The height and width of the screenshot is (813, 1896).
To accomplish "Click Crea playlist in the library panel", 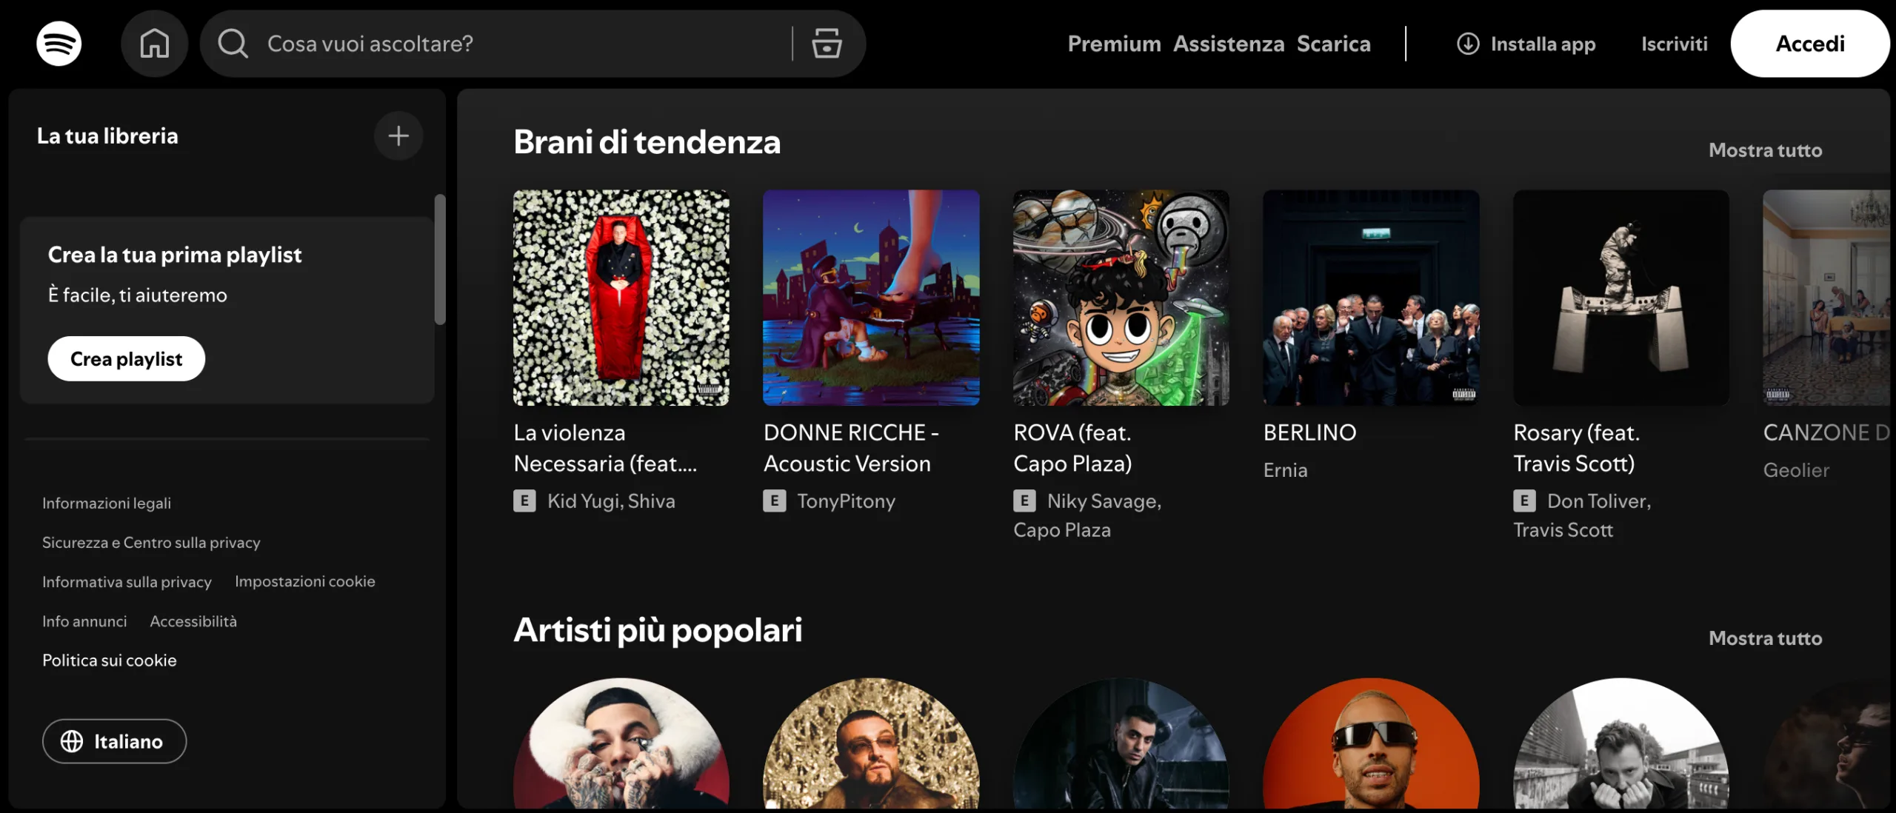I will 126,358.
